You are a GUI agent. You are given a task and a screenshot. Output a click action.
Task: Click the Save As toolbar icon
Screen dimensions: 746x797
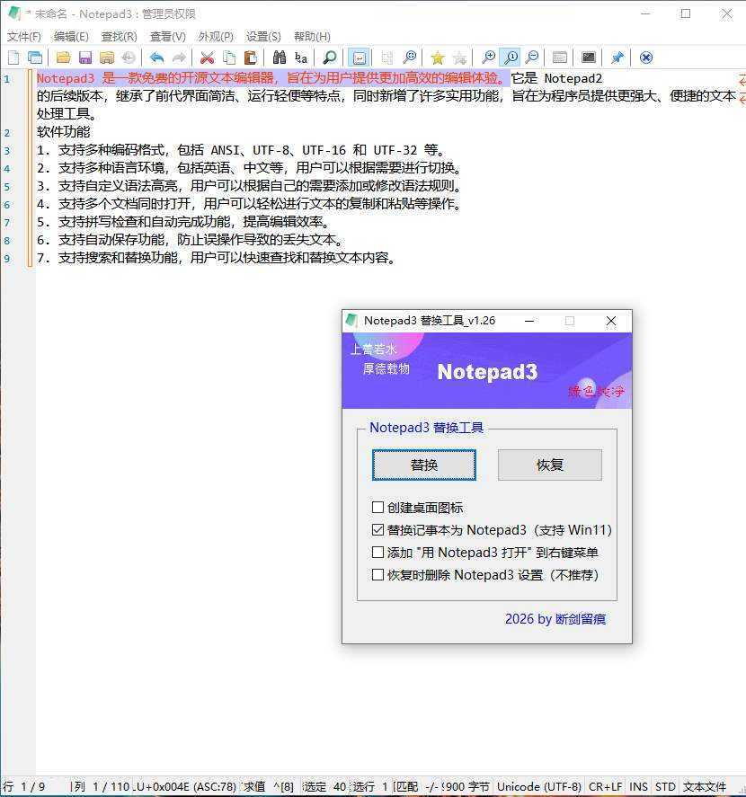(107, 58)
